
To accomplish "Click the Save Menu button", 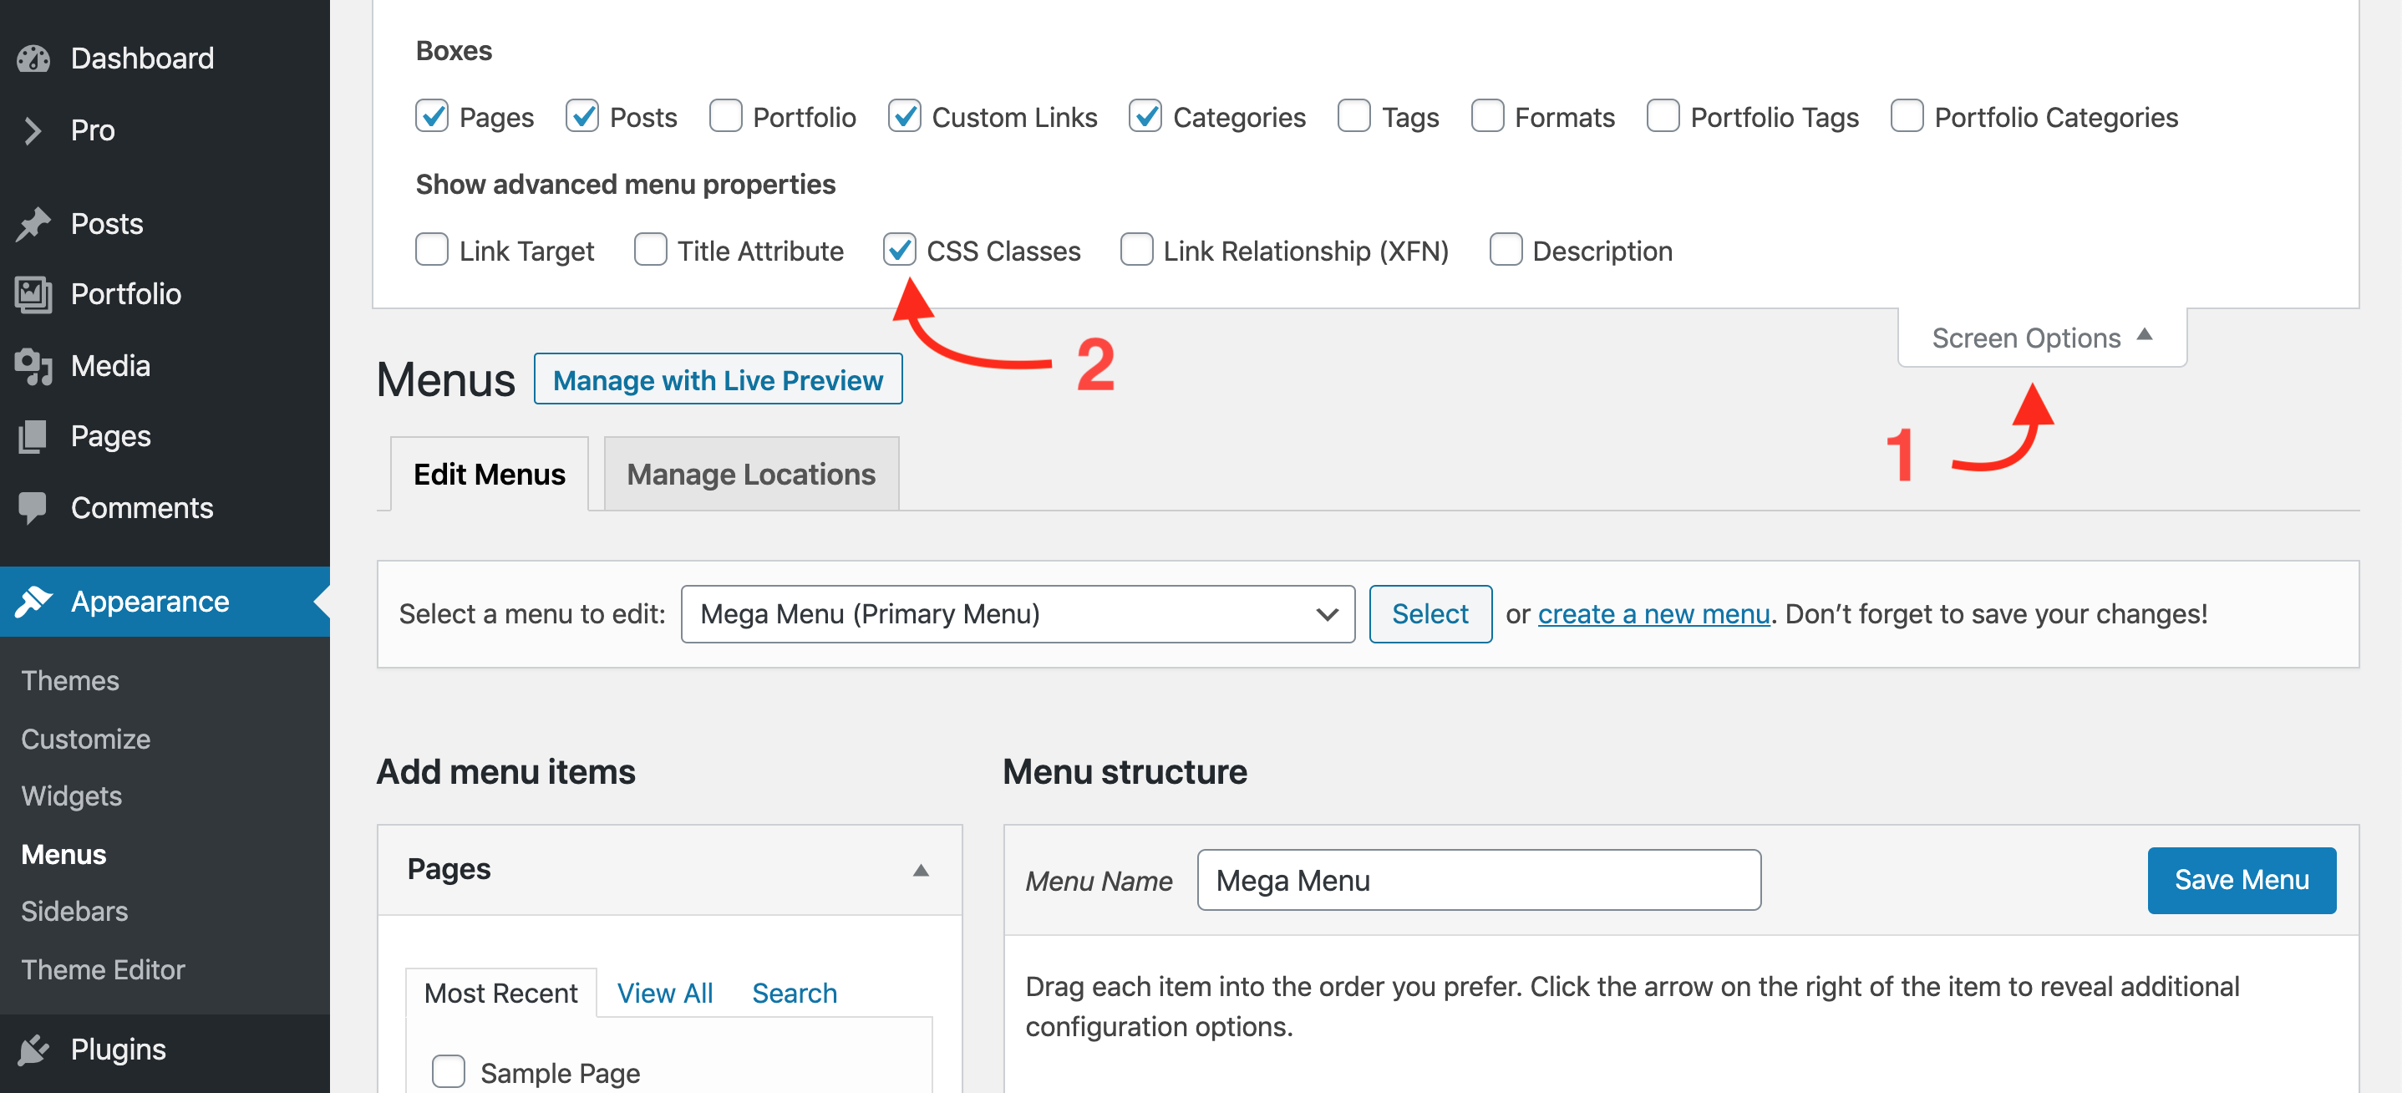I will (2241, 879).
